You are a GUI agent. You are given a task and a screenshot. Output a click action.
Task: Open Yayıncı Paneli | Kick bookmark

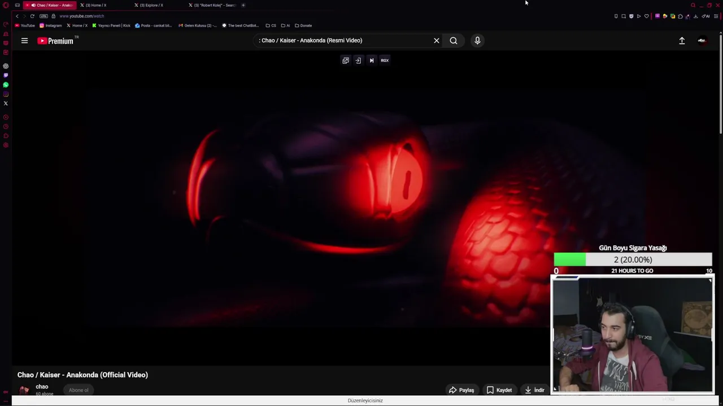point(111,25)
